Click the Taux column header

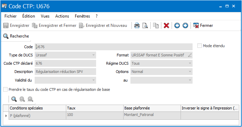coord(95,108)
